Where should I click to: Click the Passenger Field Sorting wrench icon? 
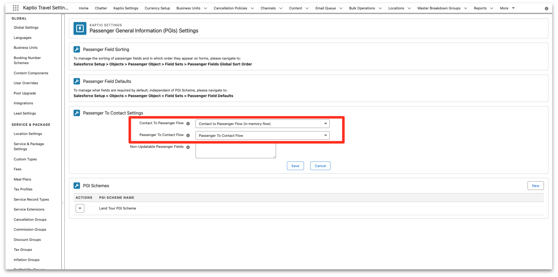[77, 49]
